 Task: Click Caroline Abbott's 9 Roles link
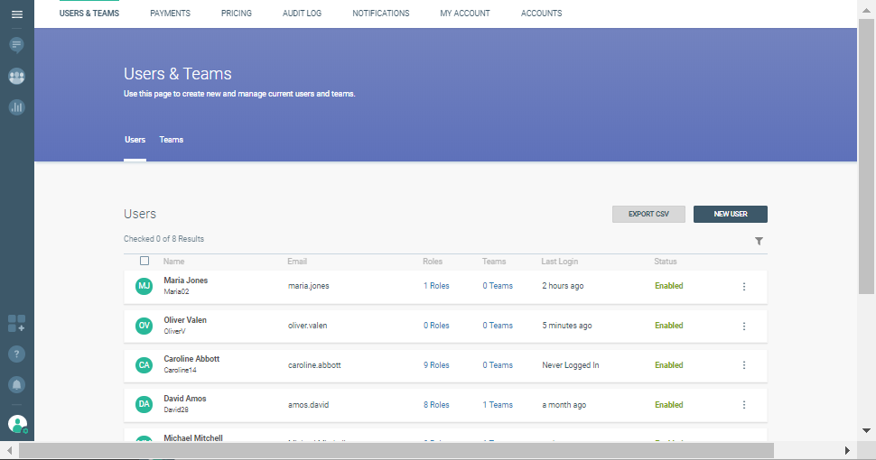click(x=436, y=365)
